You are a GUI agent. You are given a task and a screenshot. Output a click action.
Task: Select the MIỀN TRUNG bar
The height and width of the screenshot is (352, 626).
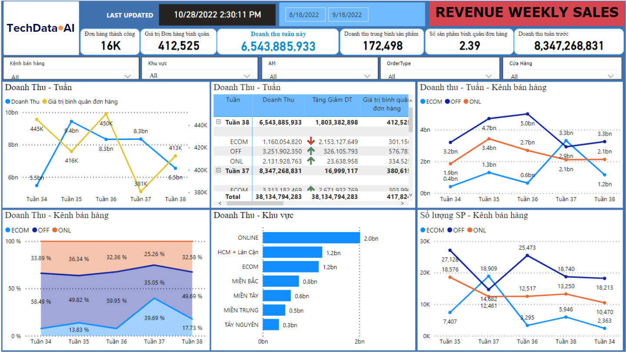(x=274, y=310)
